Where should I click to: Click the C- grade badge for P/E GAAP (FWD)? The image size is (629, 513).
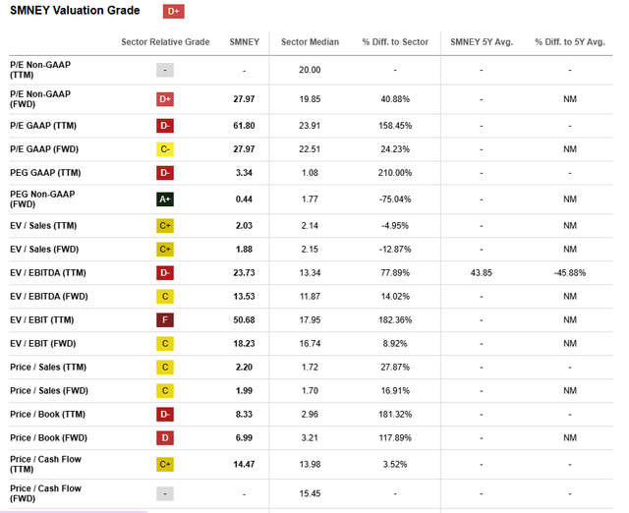tap(165, 148)
